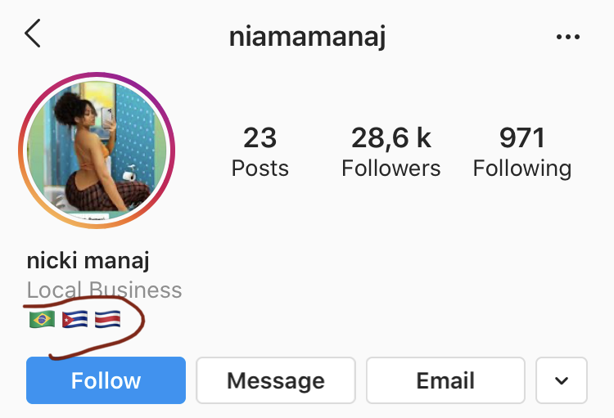Tap the niamamanaj username header
This screenshot has height=418, width=614.
coord(307,37)
